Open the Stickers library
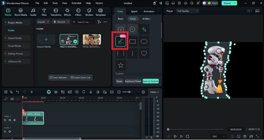 click(x=89, y=13)
